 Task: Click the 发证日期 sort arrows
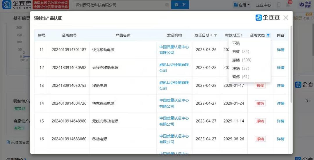(x=211, y=35)
